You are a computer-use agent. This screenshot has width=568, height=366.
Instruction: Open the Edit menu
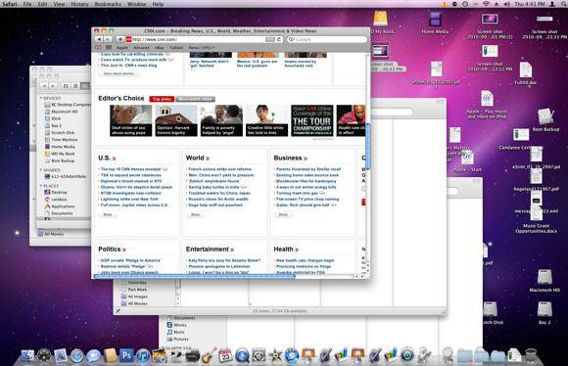[x=42, y=4]
